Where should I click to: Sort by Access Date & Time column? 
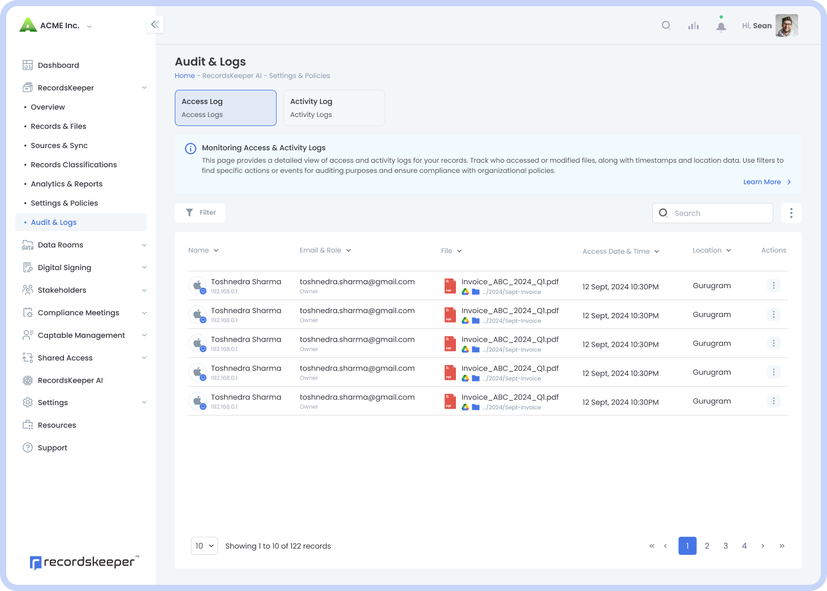coord(621,251)
